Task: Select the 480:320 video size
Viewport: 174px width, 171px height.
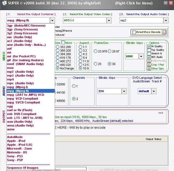Action: 58,65
